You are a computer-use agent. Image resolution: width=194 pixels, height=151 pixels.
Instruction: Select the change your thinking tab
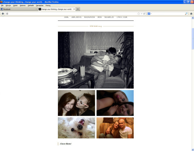click(x=57, y=9)
